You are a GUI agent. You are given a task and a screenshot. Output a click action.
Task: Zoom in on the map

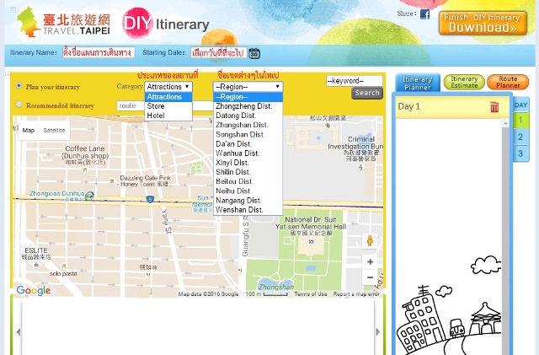tap(371, 261)
